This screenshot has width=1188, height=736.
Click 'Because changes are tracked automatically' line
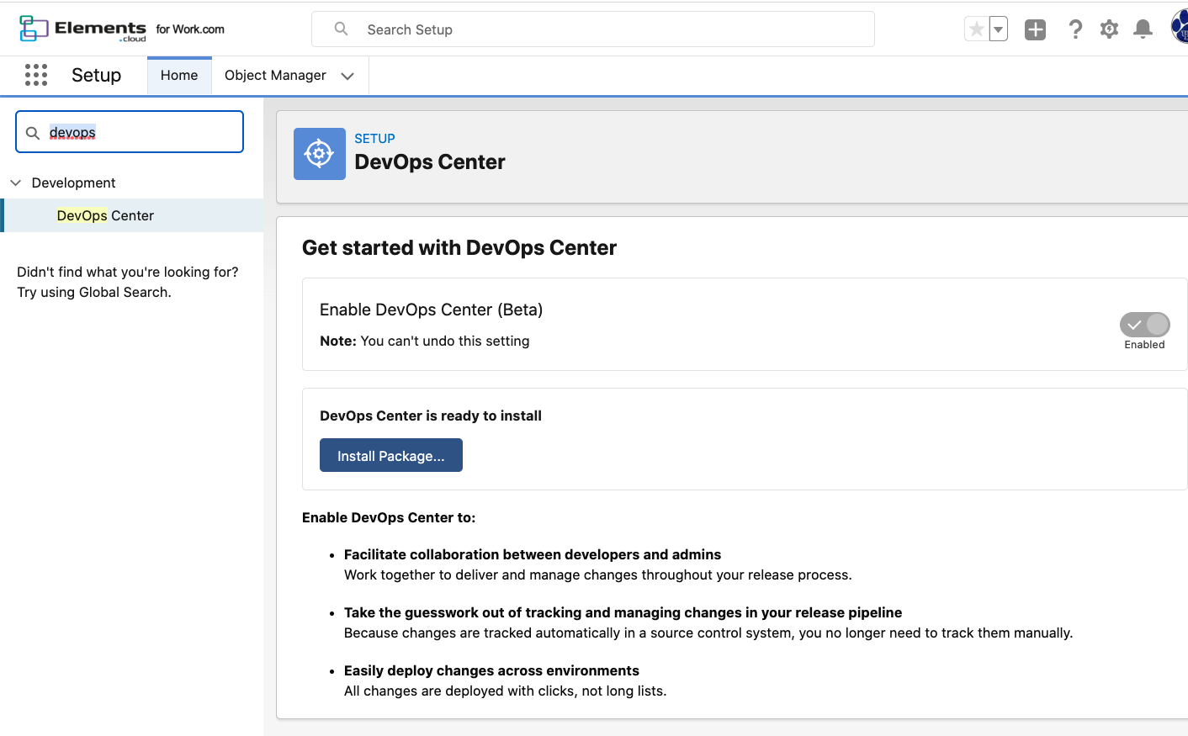[708, 633]
